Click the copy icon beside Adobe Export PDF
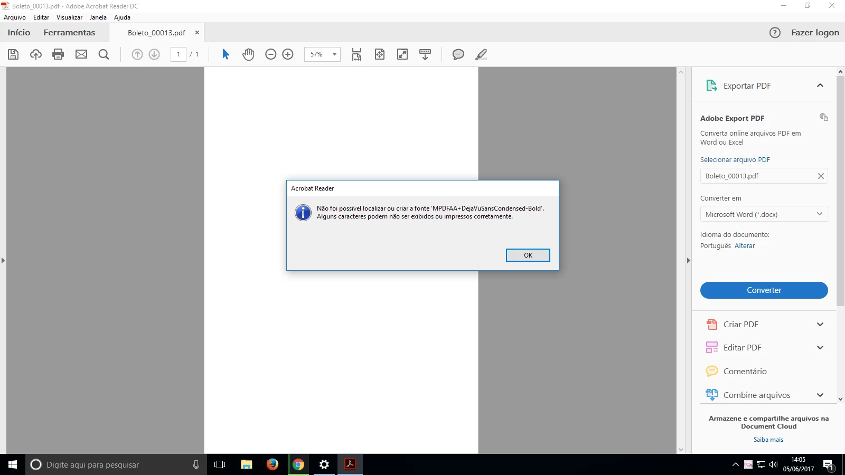The image size is (845, 475). [824, 117]
